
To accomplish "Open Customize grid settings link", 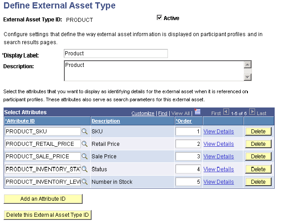I will click(x=143, y=113).
